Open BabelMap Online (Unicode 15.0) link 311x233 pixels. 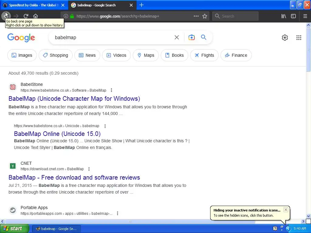pos(57,134)
